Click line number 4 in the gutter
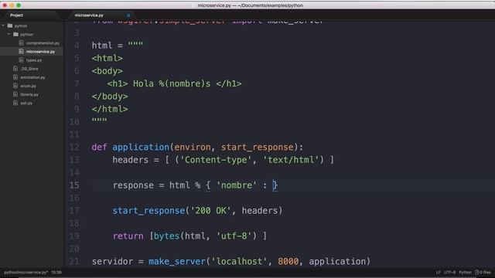The image size is (495, 278). click(x=77, y=46)
